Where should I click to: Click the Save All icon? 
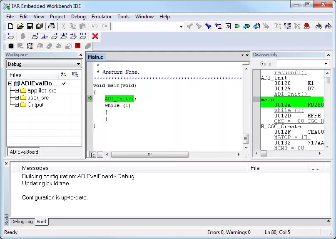click(x=40, y=26)
